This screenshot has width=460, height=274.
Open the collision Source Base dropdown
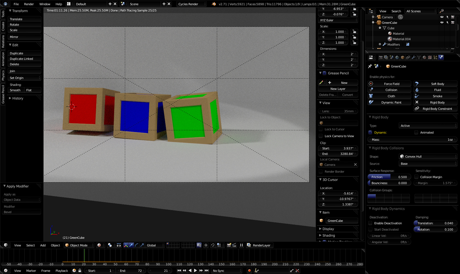428,164
